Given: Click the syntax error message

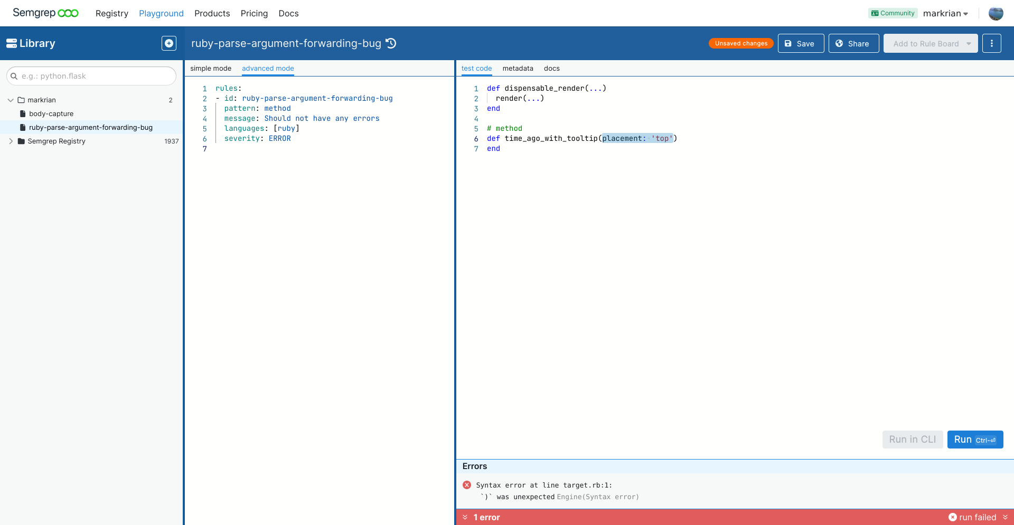Looking at the screenshot, I should 557,491.
